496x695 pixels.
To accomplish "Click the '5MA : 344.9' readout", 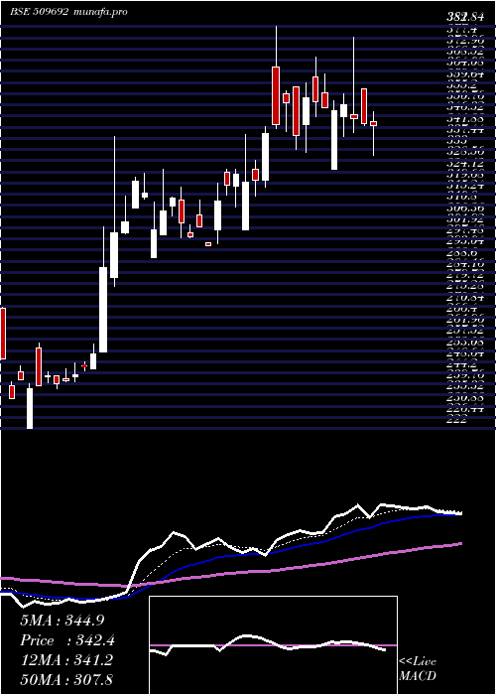I will (x=62, y=621).
